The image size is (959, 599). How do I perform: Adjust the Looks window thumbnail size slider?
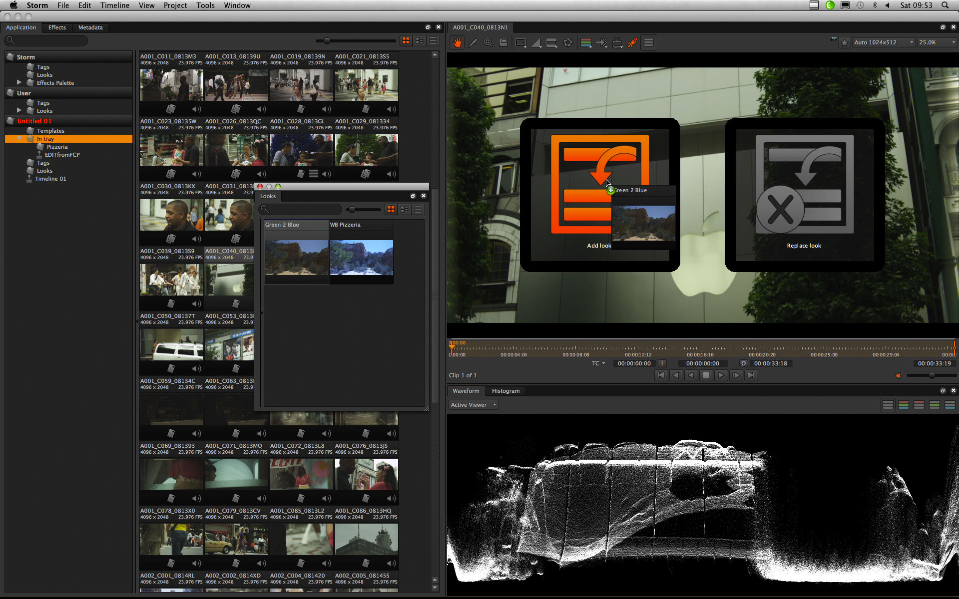[x=353, y=210]
